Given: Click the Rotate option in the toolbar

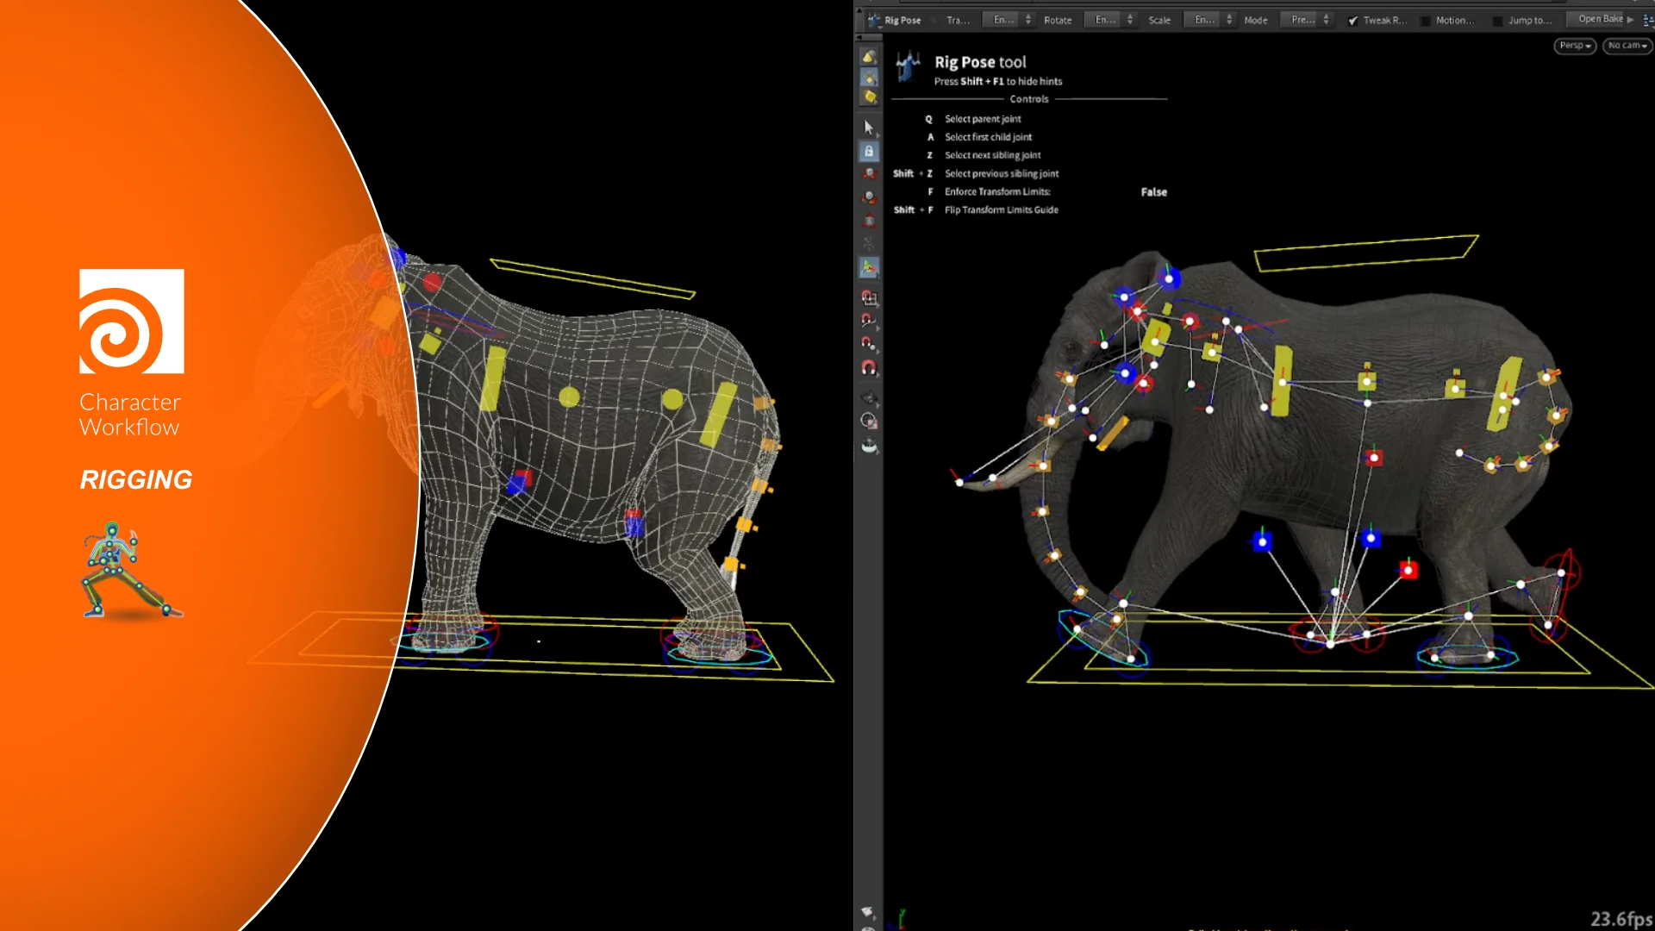Looking at the screenshot, I should 1058,20.
